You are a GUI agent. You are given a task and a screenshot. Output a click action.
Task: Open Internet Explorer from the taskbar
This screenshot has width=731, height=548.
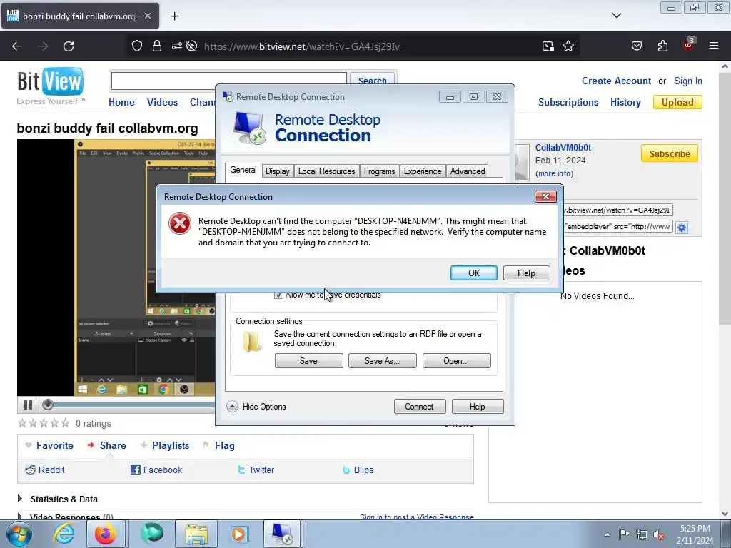point(64,534)
